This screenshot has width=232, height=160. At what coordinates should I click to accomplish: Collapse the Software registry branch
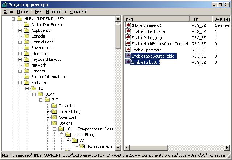click(x=20, y=83)
